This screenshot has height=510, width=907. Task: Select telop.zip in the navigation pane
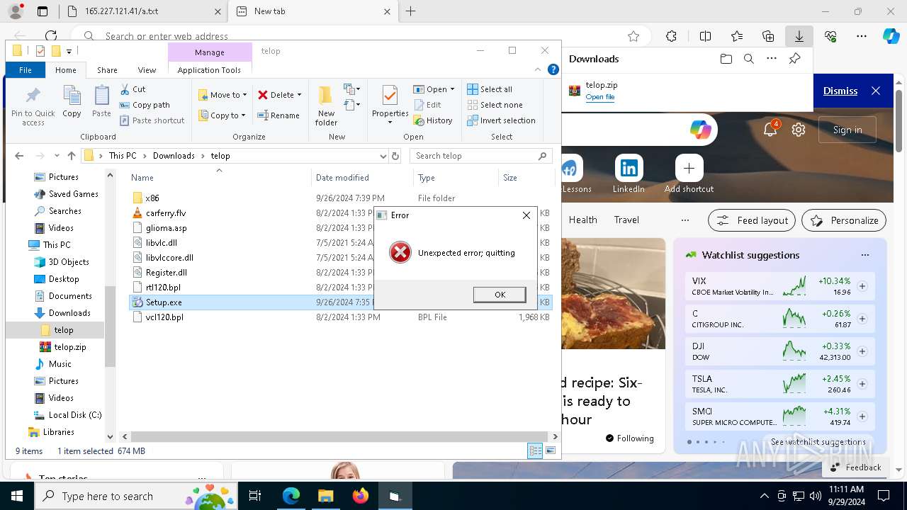coord(69,347)
